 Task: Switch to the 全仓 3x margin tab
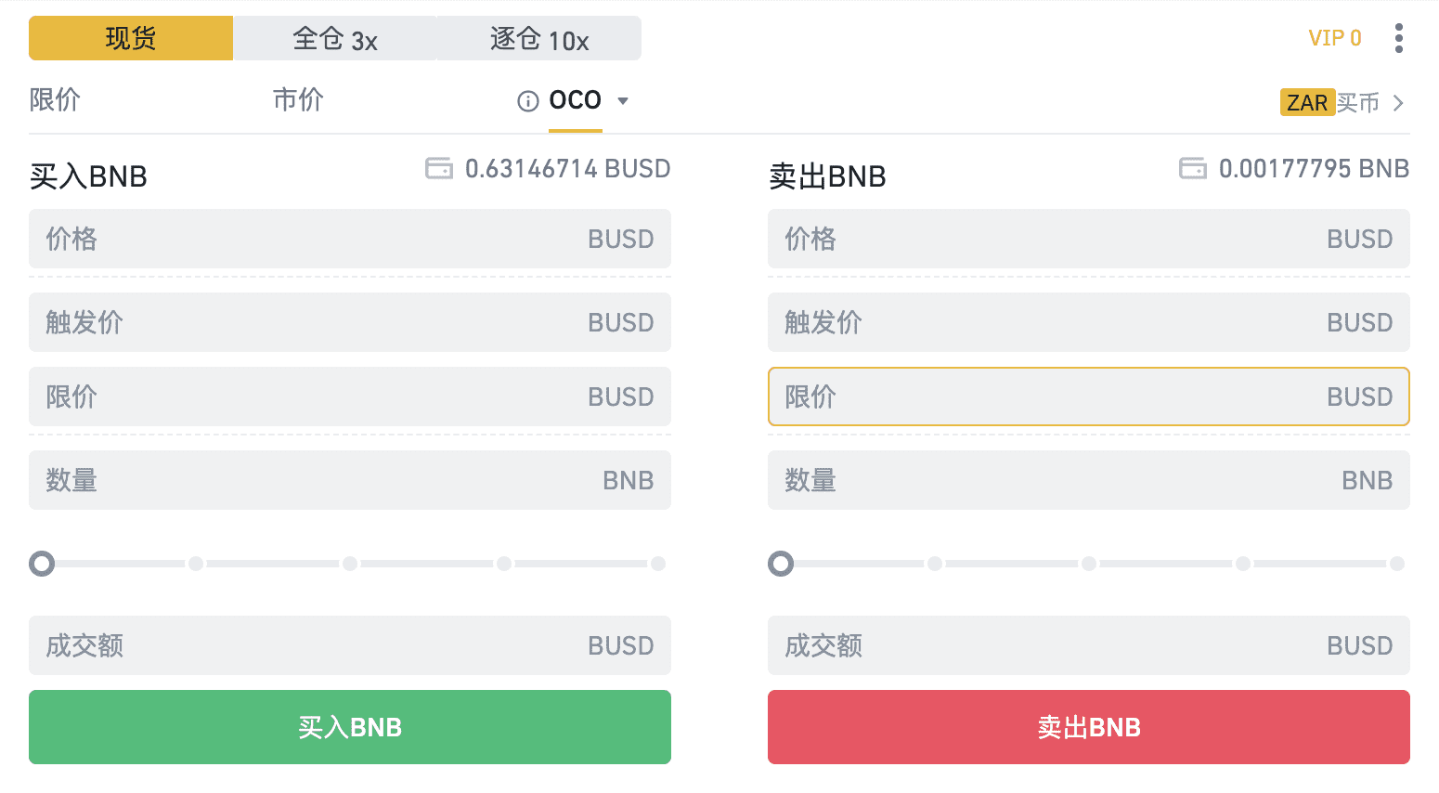(335, 38)
